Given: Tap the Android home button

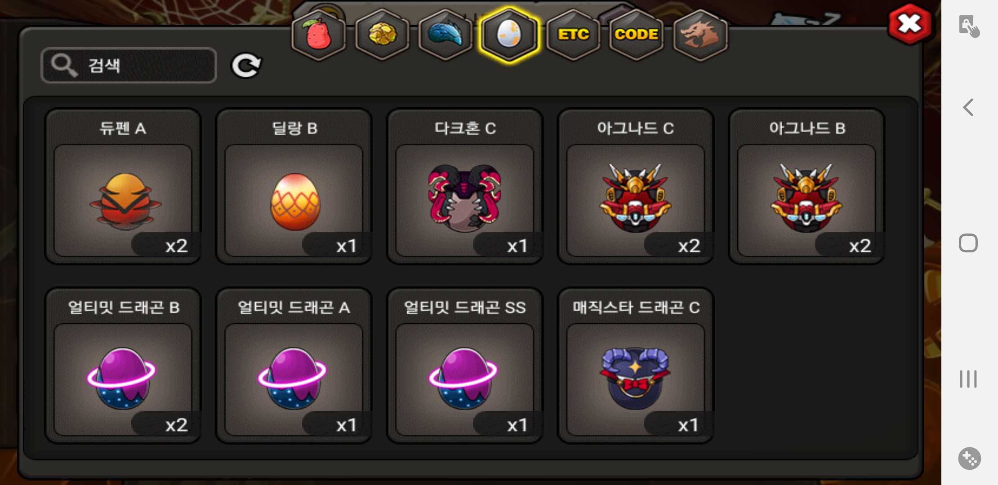Looking at the screenshot, I should point(968,243).
